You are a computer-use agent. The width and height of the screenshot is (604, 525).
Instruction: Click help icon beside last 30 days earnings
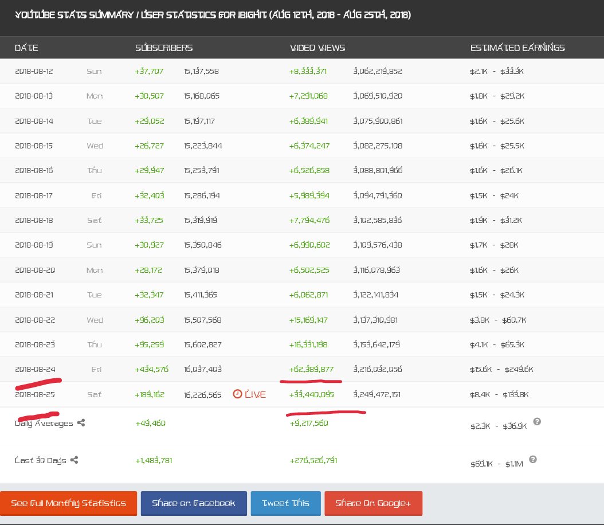click(533, 459)
